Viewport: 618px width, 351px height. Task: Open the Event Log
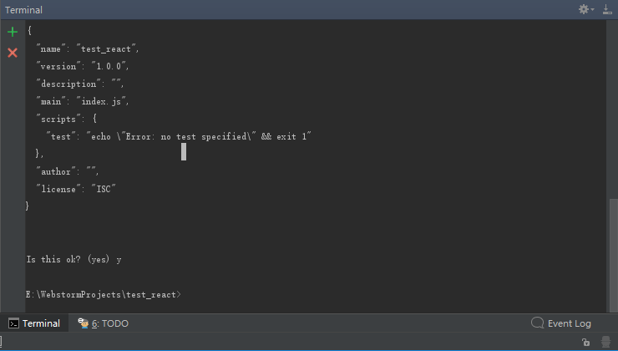(x=569, y=323)
